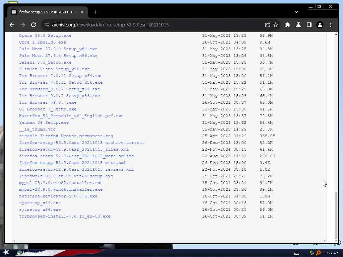Select the Chrome taskbar button
The height and width of the screenshot is (257, 343).
pyautogui.click(x=38, y=253)
